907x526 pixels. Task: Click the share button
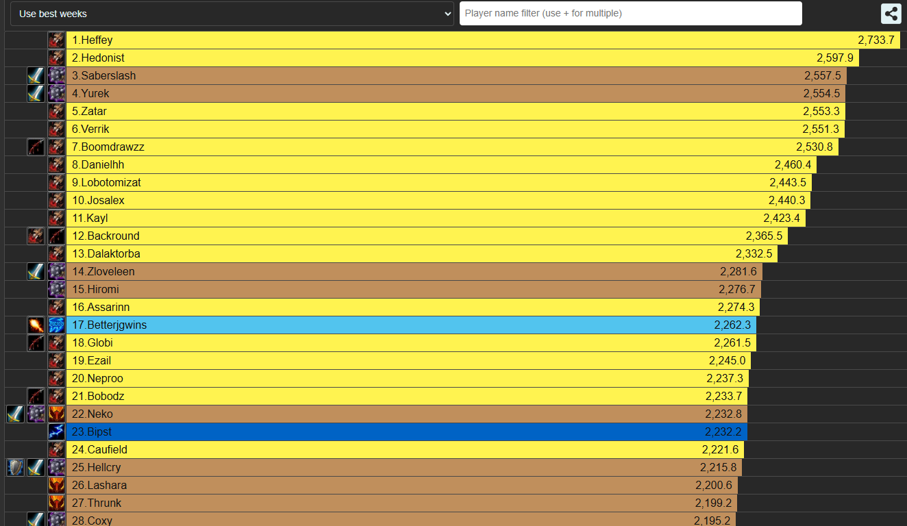891,14
